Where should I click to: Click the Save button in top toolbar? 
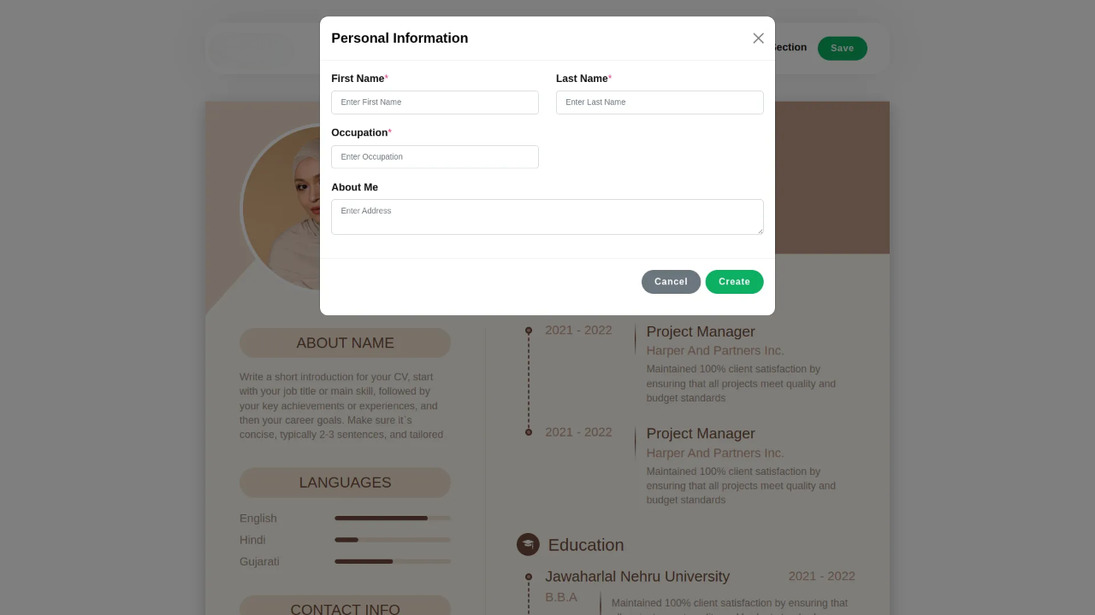tap(842, 49)
